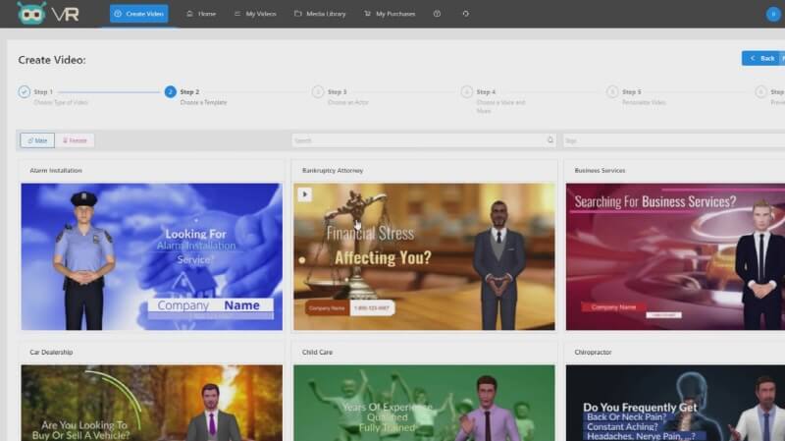Click the refresh icon in navbar
Image resolution: width=785 pixels, height=441 pixels.
465,14
